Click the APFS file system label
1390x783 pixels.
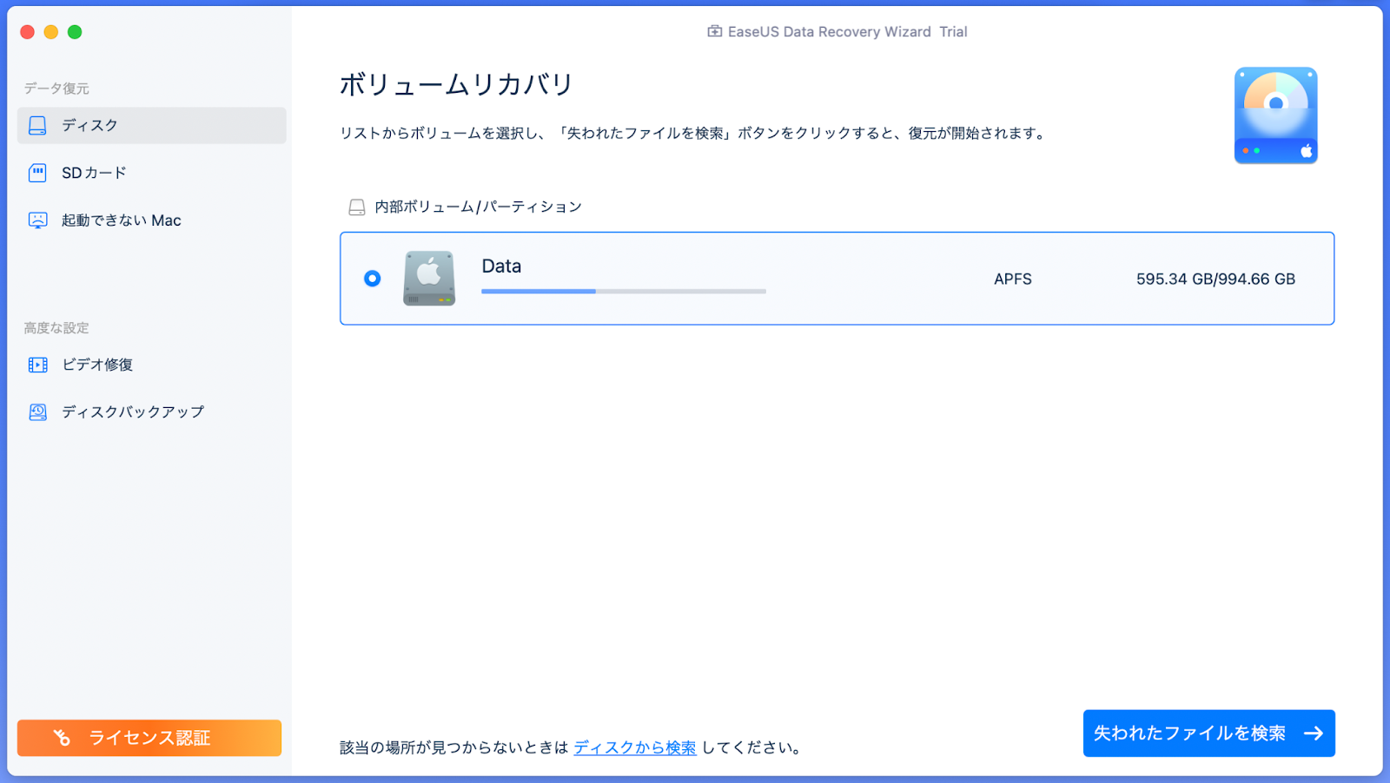click(x=1013, y=279)
